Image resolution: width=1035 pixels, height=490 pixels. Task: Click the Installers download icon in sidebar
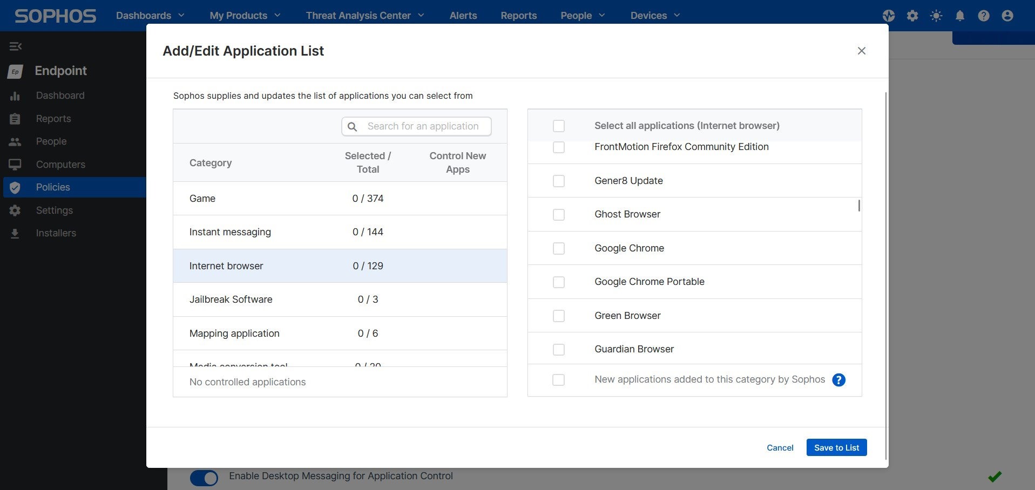(15, 233)
